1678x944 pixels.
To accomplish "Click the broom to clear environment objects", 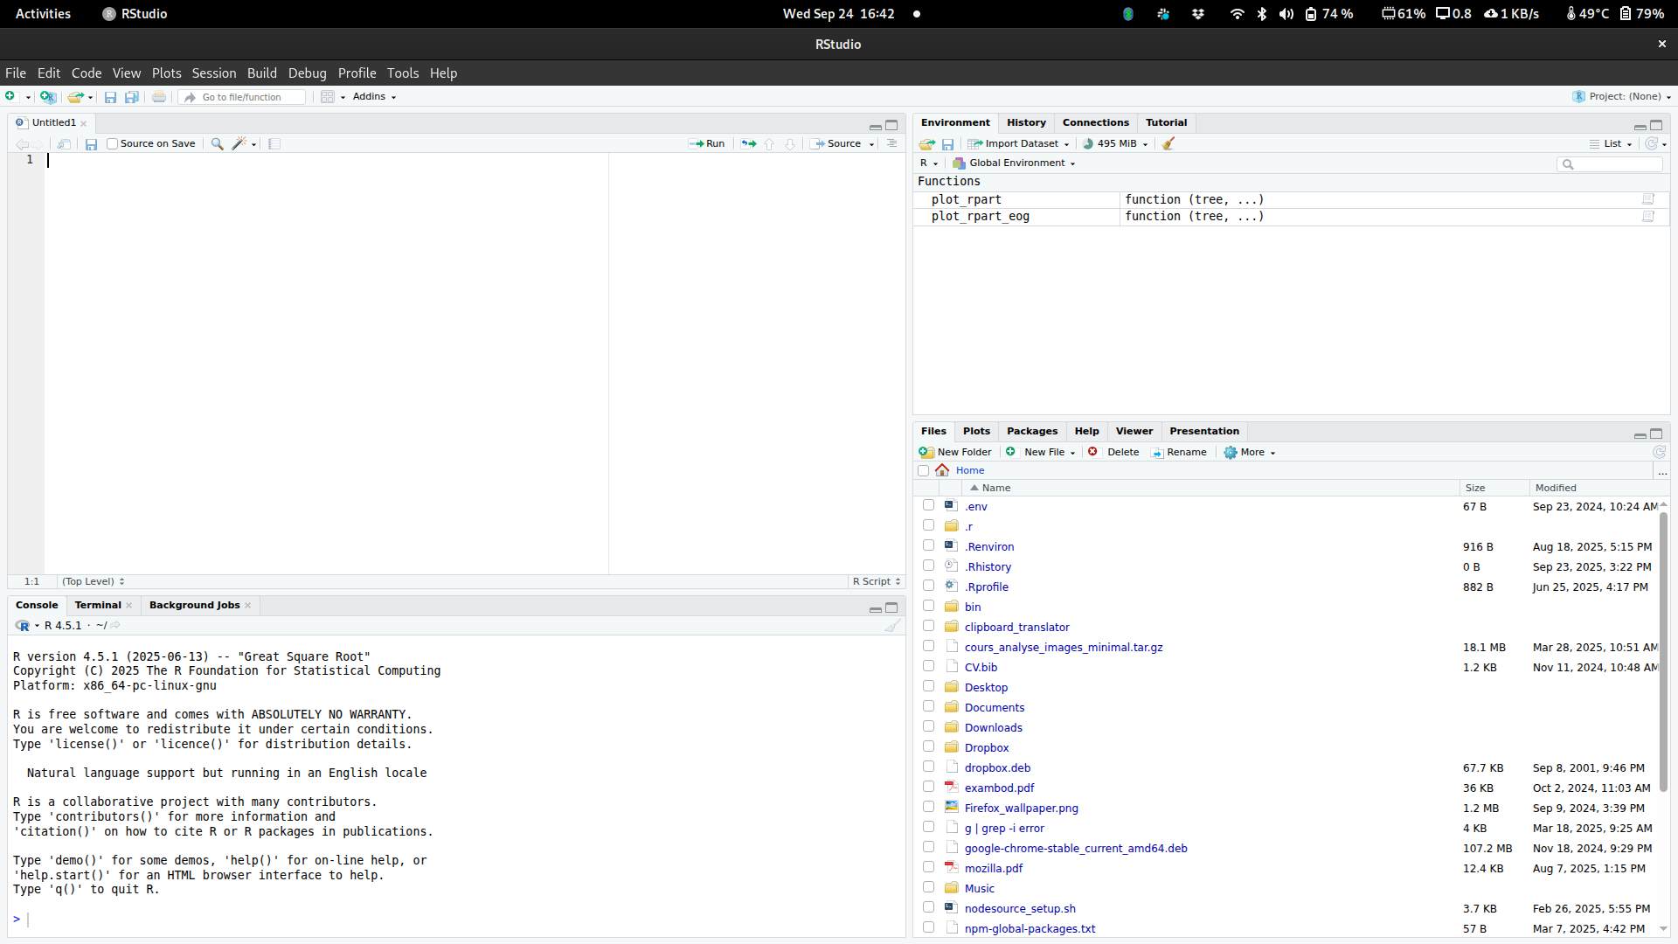I will point(1168,143).
